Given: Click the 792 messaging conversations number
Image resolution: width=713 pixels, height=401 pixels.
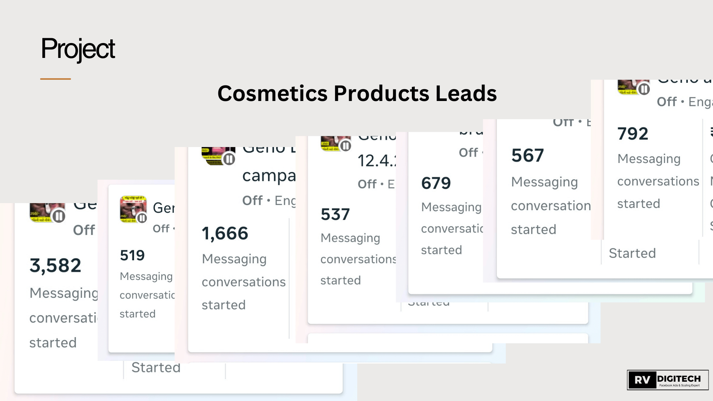Looking at the screenshot, I should 632,134.
